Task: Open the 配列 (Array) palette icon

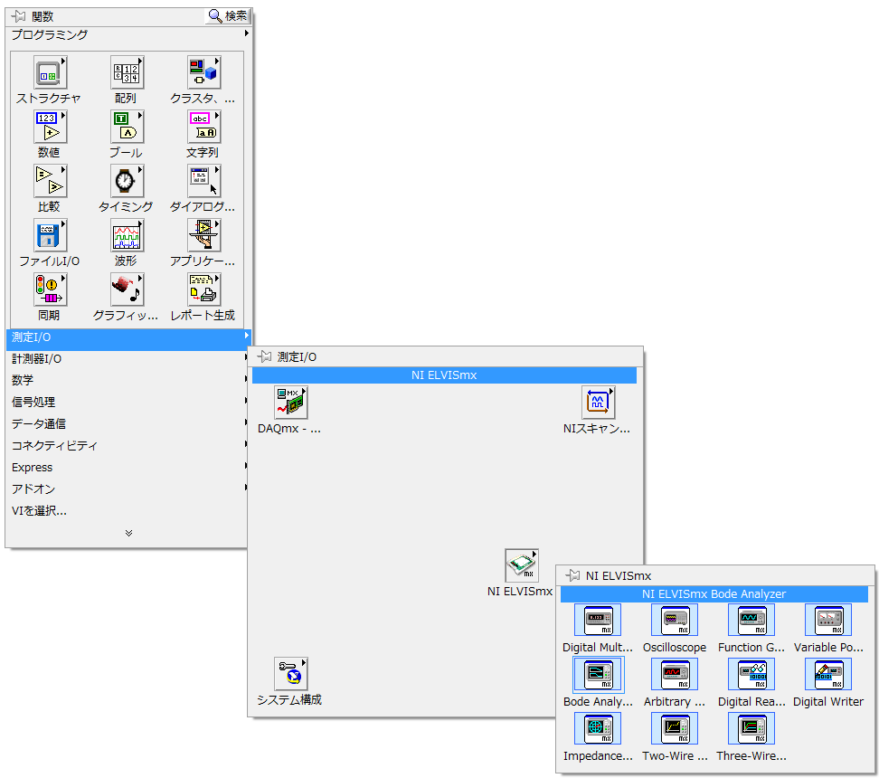Action: pos(127,73)
